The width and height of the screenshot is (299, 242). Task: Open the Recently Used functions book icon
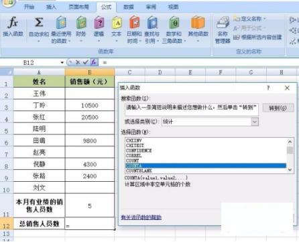tap(61, 23)
